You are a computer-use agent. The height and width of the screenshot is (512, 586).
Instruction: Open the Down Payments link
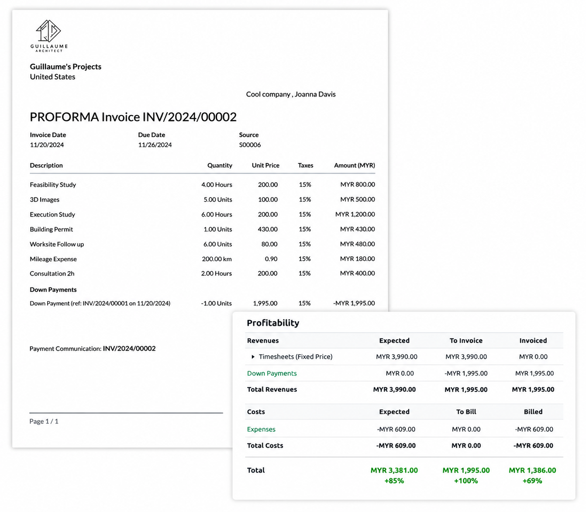[x=272, y=374]
